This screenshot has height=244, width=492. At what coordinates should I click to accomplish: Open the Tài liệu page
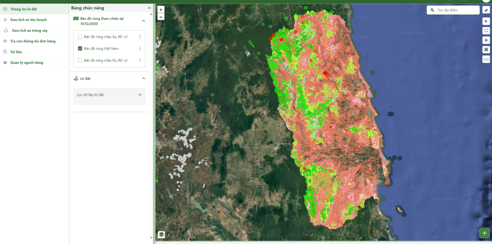click(x=16, y=52)
